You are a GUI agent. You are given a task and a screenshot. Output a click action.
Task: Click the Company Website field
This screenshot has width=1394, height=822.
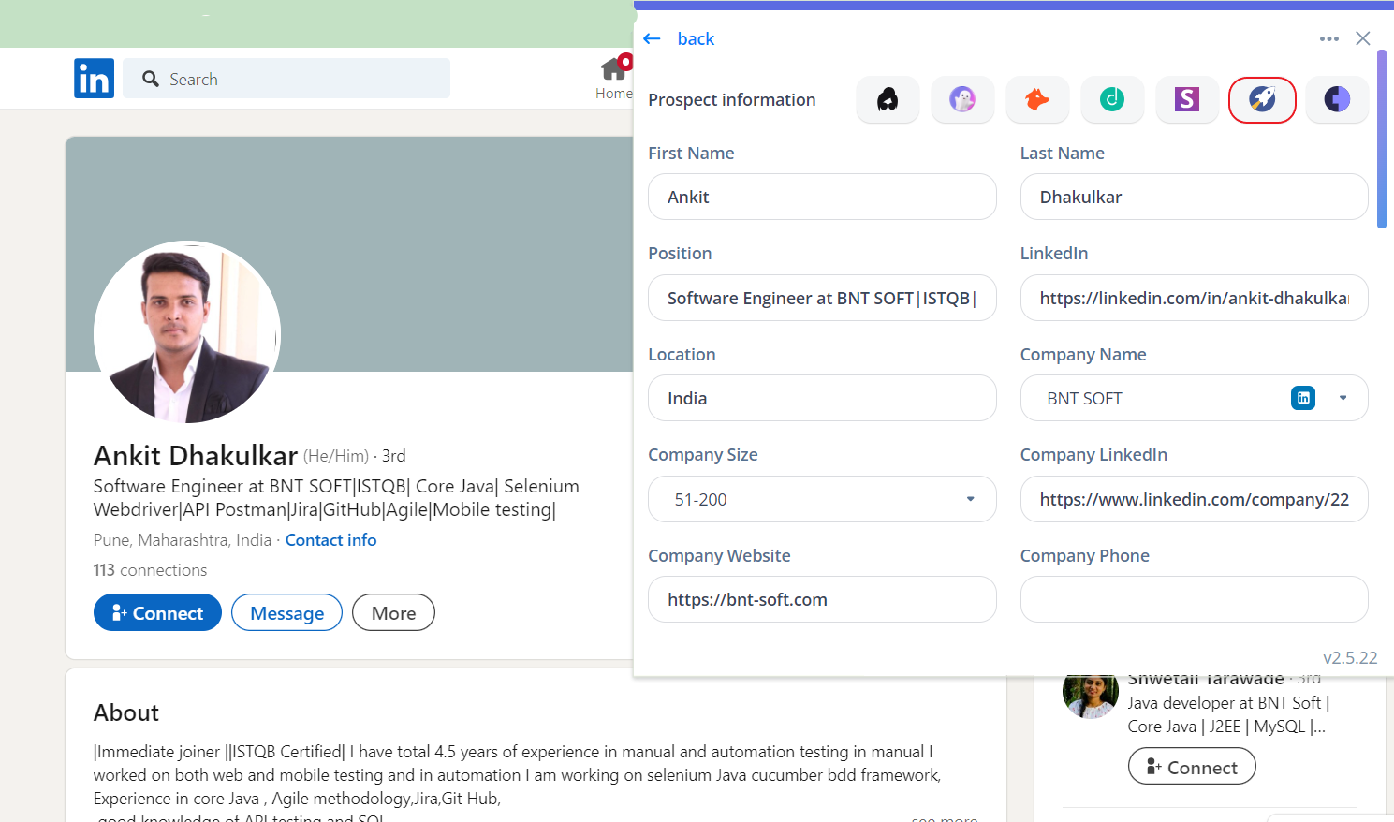[822, 599]
